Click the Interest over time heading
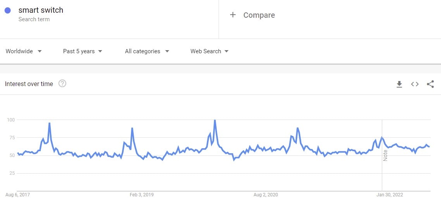The image size is (441, 206). point(29,84)
